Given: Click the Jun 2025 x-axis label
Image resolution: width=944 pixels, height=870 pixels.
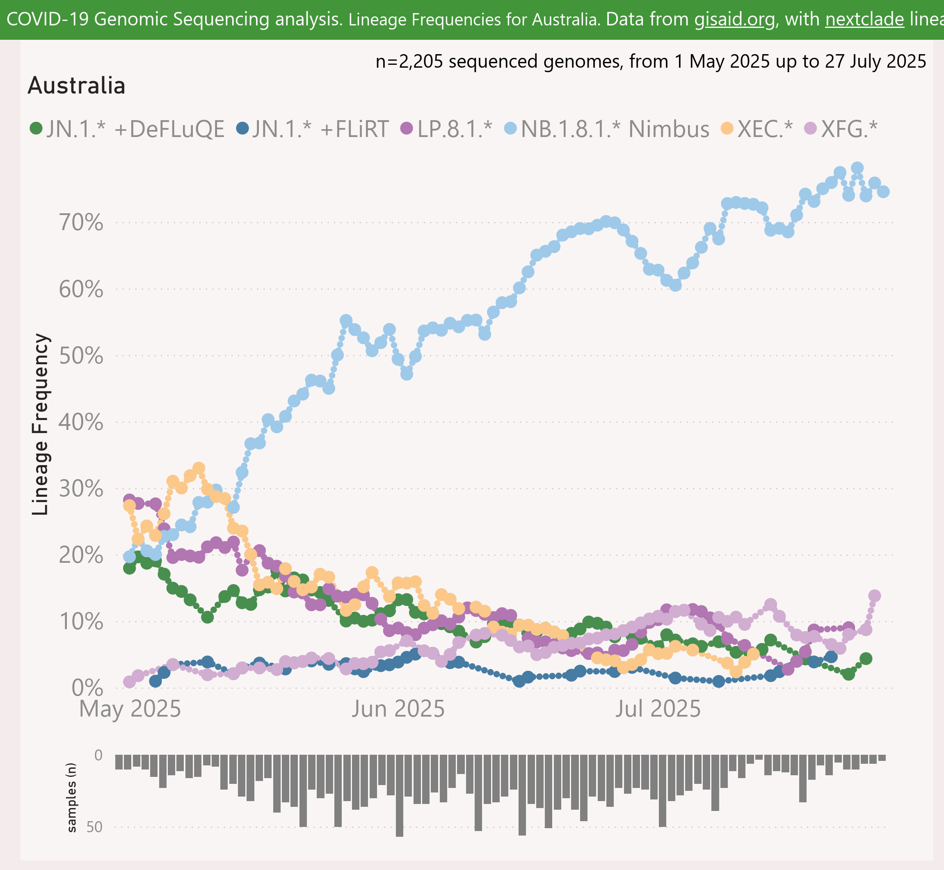Looking at the screenshot, I should (x=398, y=709).
